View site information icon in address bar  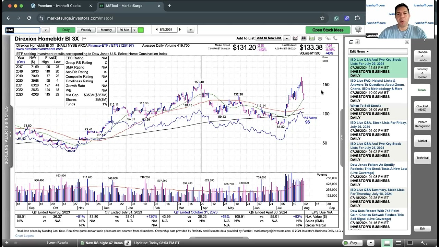(41, 18)
